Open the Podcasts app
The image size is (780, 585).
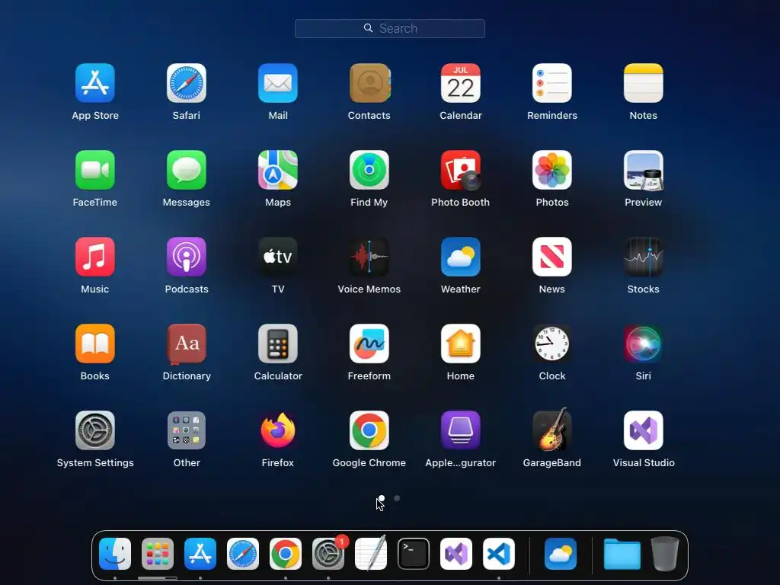tap(187, 257)
